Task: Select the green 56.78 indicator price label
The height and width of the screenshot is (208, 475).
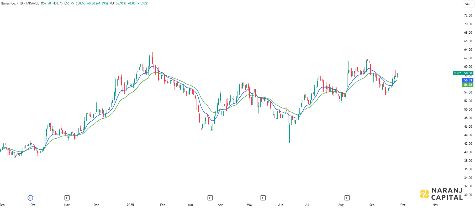Action: coord(468,85)
